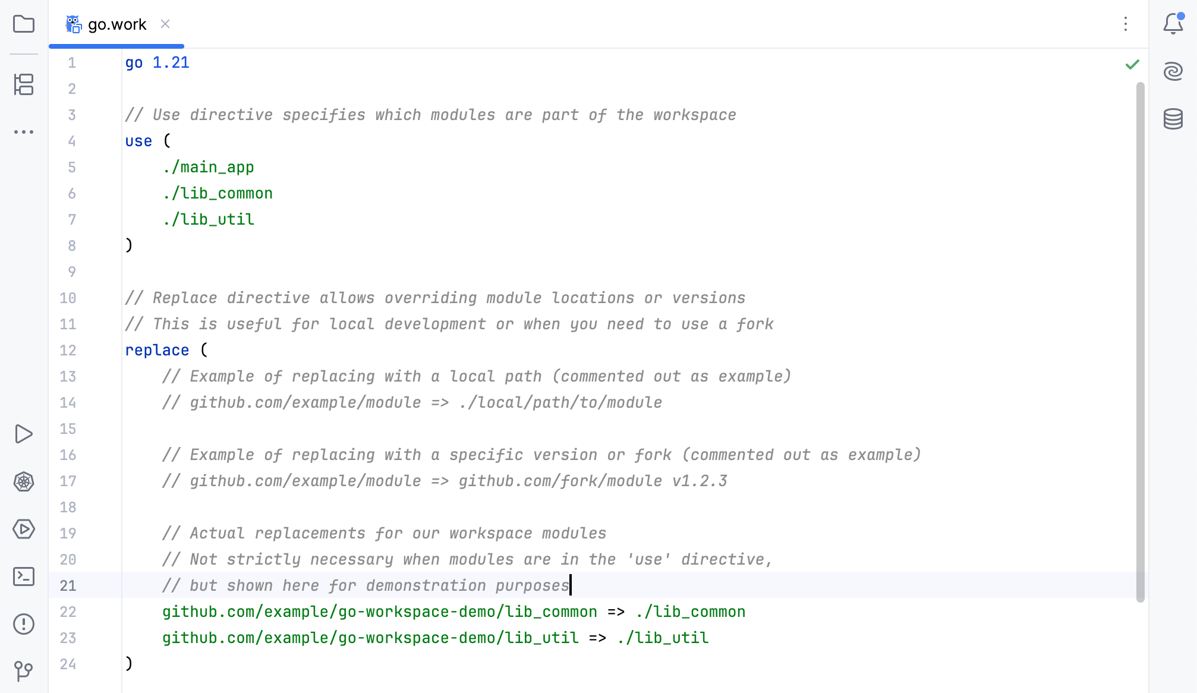Select the go.work editor tab

[116, 24]
